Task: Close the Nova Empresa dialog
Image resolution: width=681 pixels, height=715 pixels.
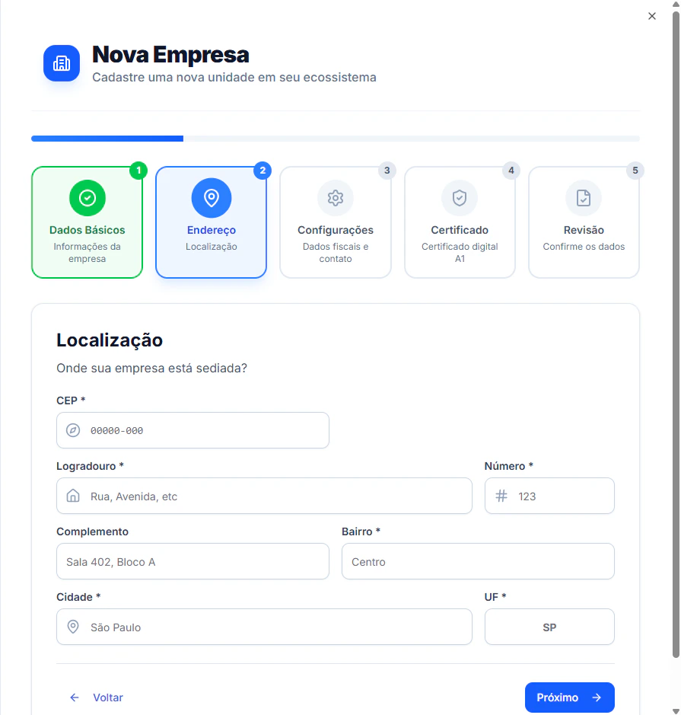Action: [652, 16]
